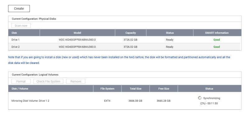Click the synchronizing spinner icon
This screenshot has width=249, height=139.
[200, 98]
